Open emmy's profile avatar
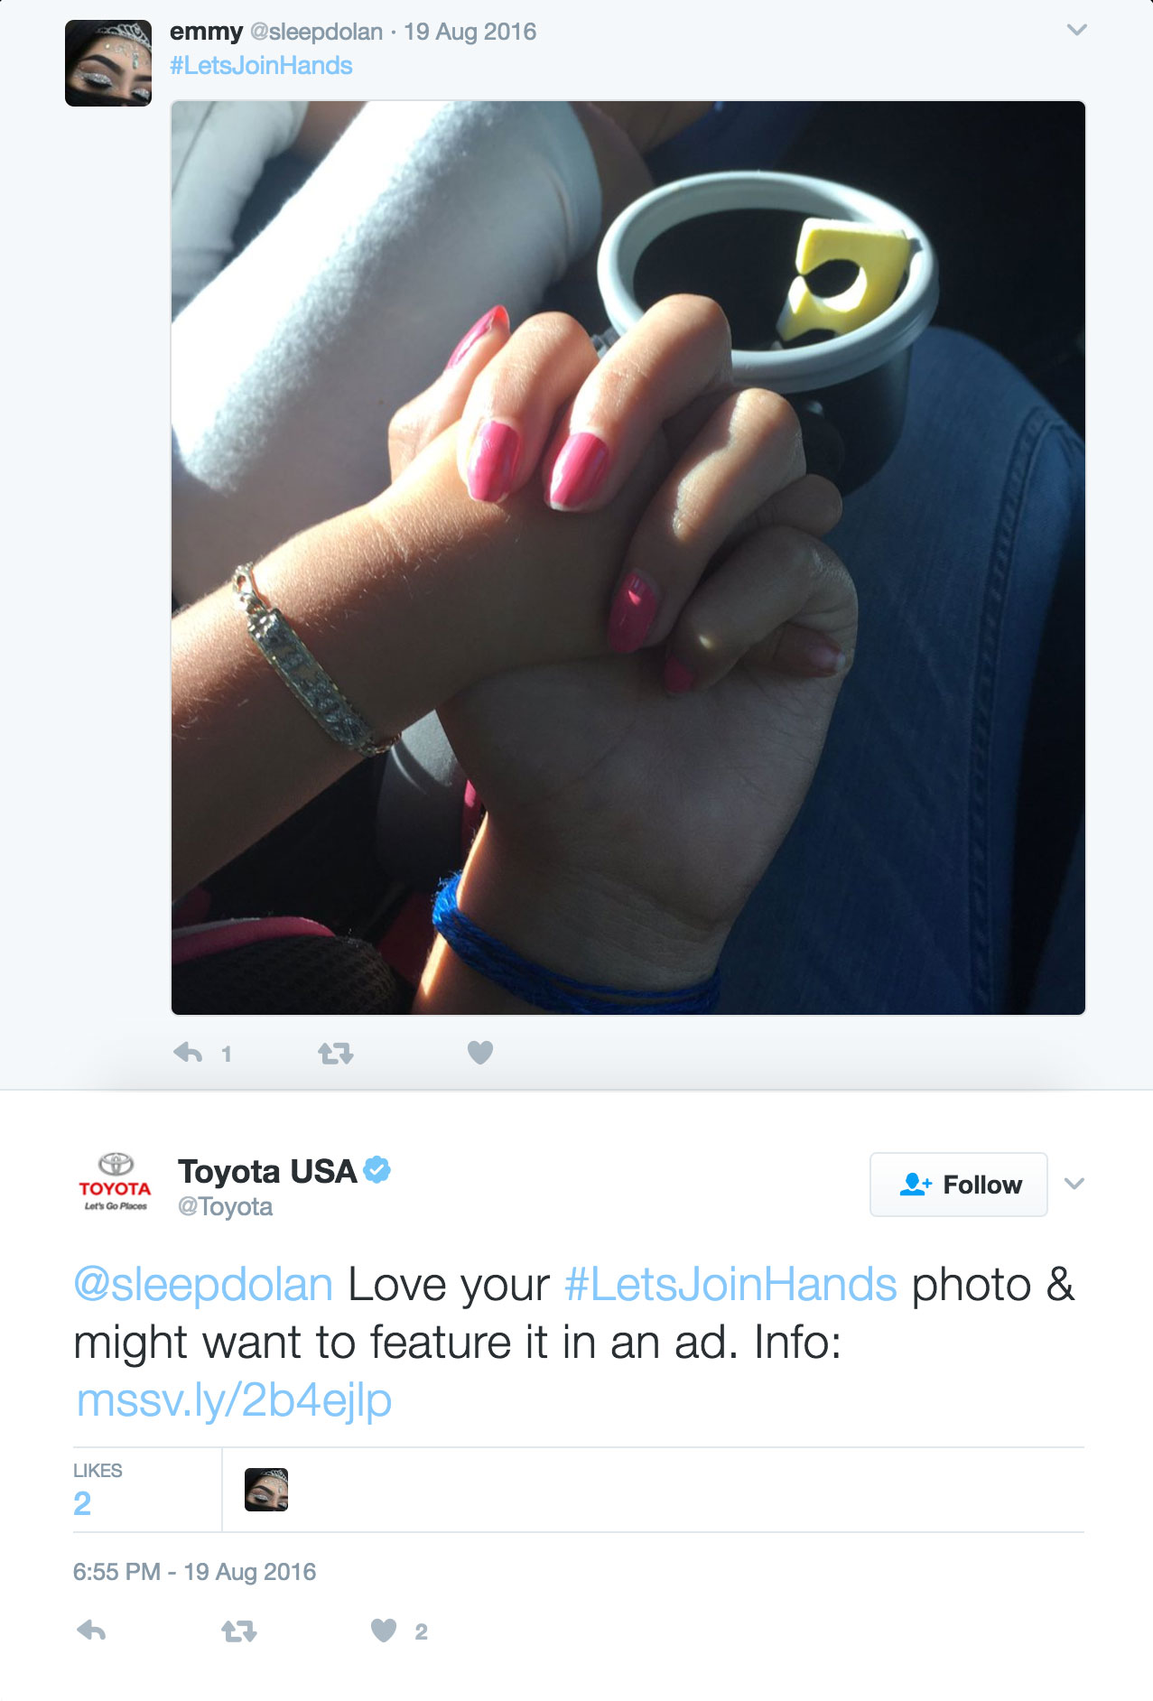This screenshot has width=1153, height=1701. (x=108, y=63)
